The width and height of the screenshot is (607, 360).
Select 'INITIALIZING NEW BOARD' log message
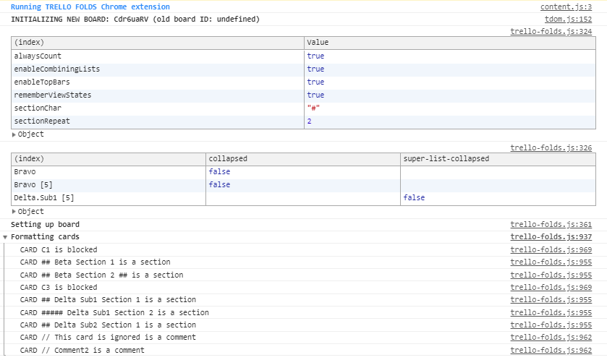point(135,20)
